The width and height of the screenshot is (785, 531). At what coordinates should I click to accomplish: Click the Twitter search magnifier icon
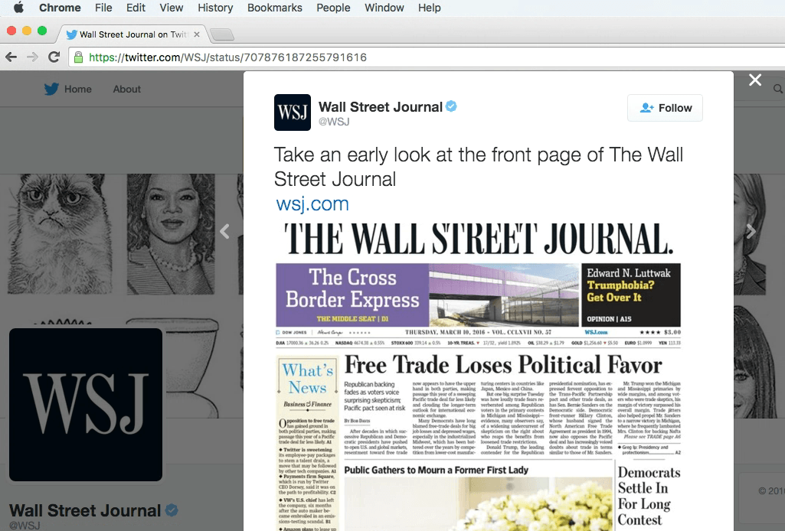tap(777, 89)
